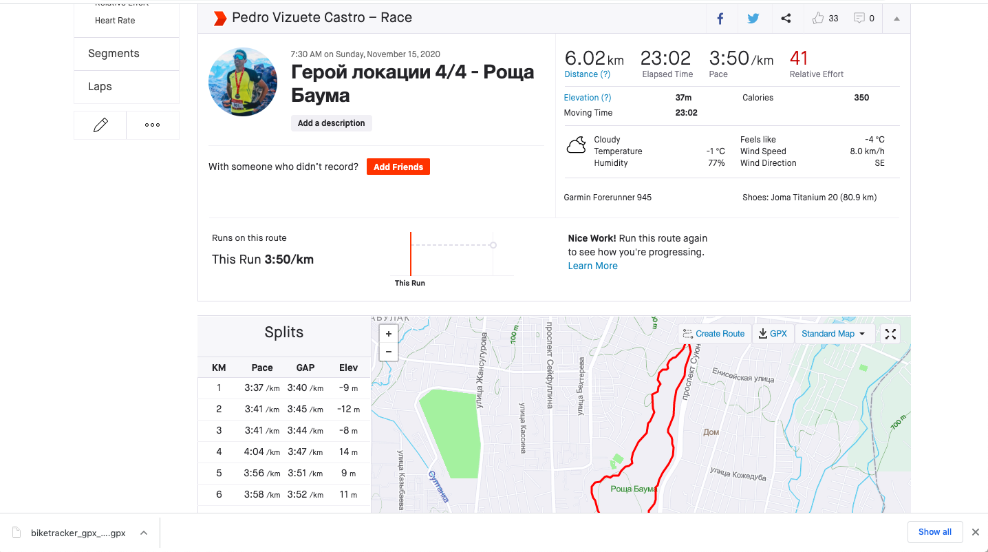Image resolution: width=988 pixels, height=552 pixels.
Task: Click the share icon
Action: 786,19
